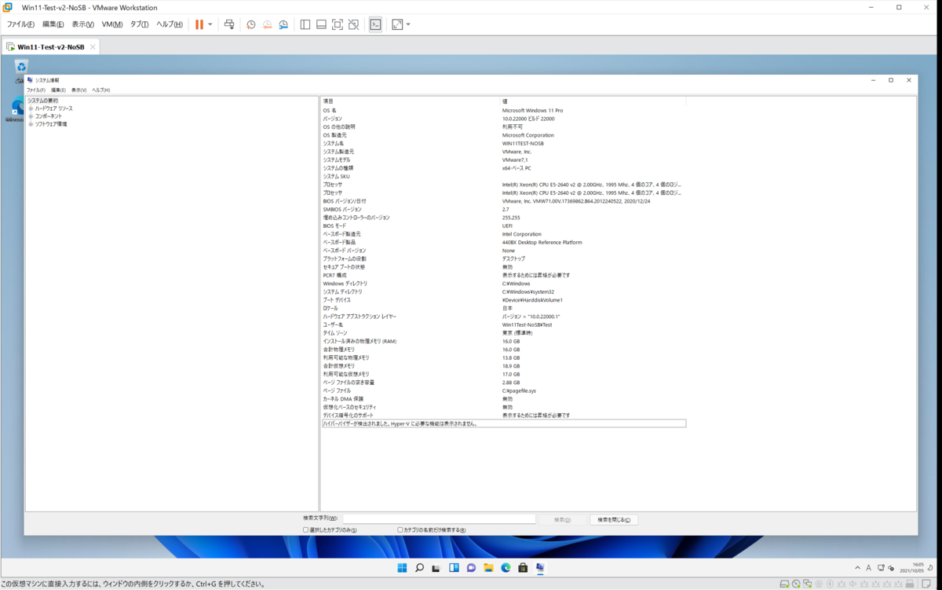The height and width of the screenshot is (590, 942).
Task: Click the 値 column header
Action: pyautogui.click(x=593, y=101)
